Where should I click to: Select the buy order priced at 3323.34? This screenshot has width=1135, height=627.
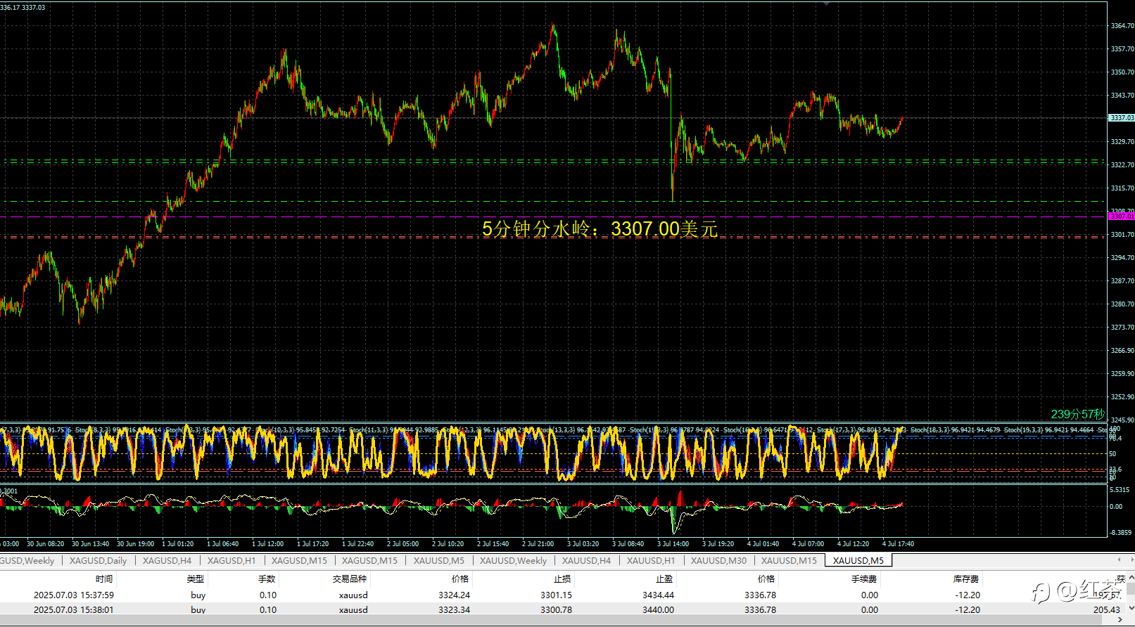click(563, 609)
